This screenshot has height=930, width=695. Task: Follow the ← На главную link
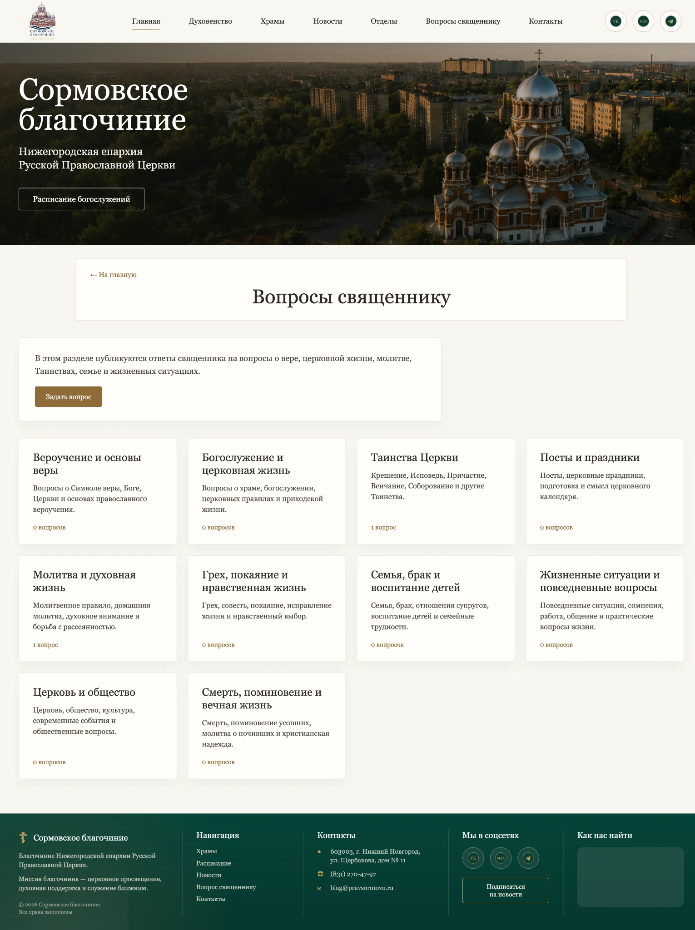113,275
